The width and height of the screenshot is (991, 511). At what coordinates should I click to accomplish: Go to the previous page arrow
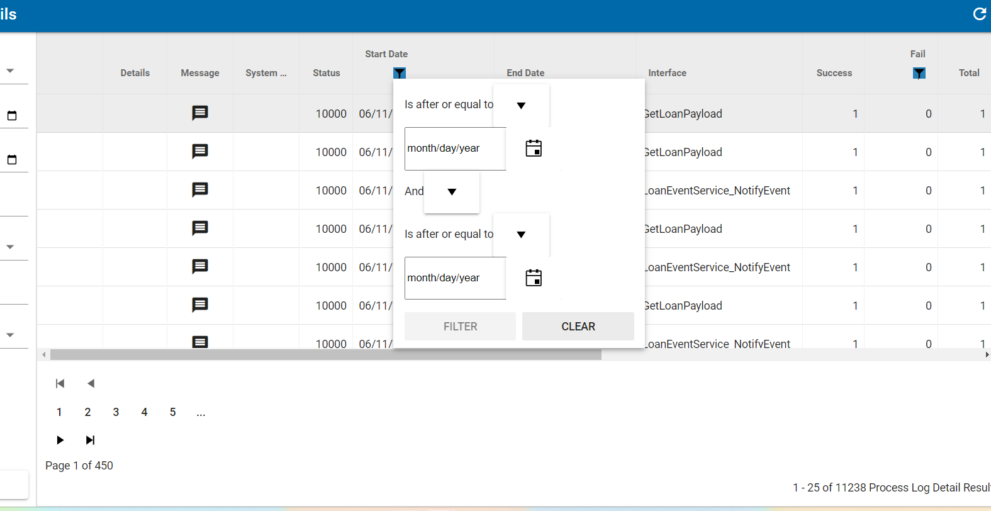pyautogui.click(x=91, y=383)
